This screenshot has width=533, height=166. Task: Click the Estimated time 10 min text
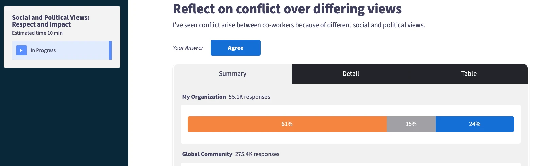click(37, 33)
